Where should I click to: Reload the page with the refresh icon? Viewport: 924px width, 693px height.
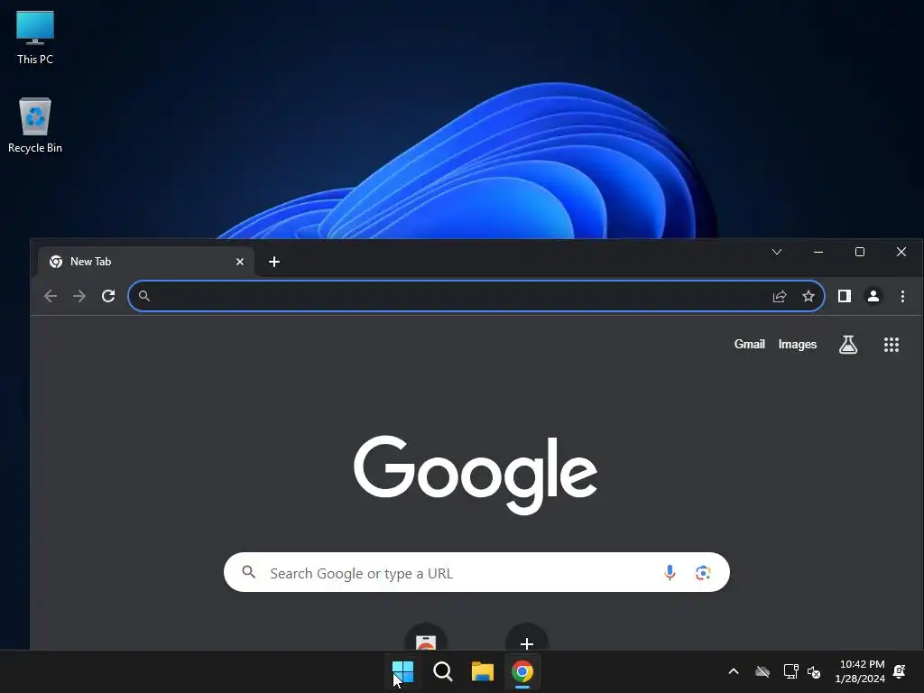[x=108, y=296]
